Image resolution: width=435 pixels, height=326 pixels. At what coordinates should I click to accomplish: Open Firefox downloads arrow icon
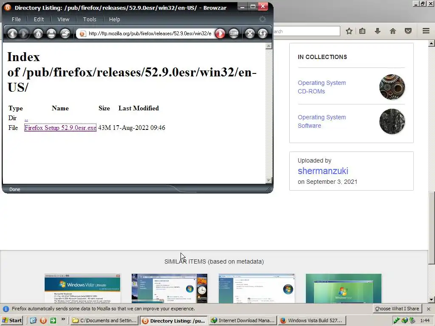(377, 31)
